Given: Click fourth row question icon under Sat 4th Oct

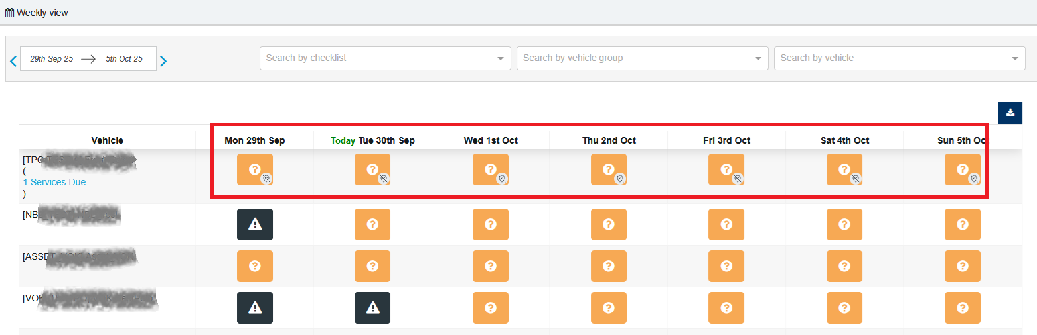Looking at the screenshot, I should [844, 308].
